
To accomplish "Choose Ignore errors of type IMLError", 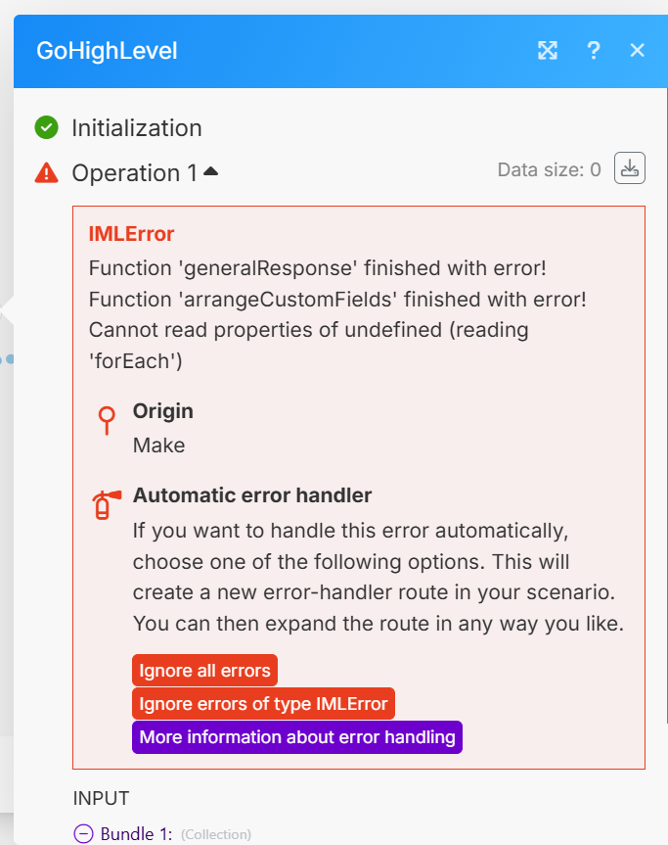I will pos(263,703).
